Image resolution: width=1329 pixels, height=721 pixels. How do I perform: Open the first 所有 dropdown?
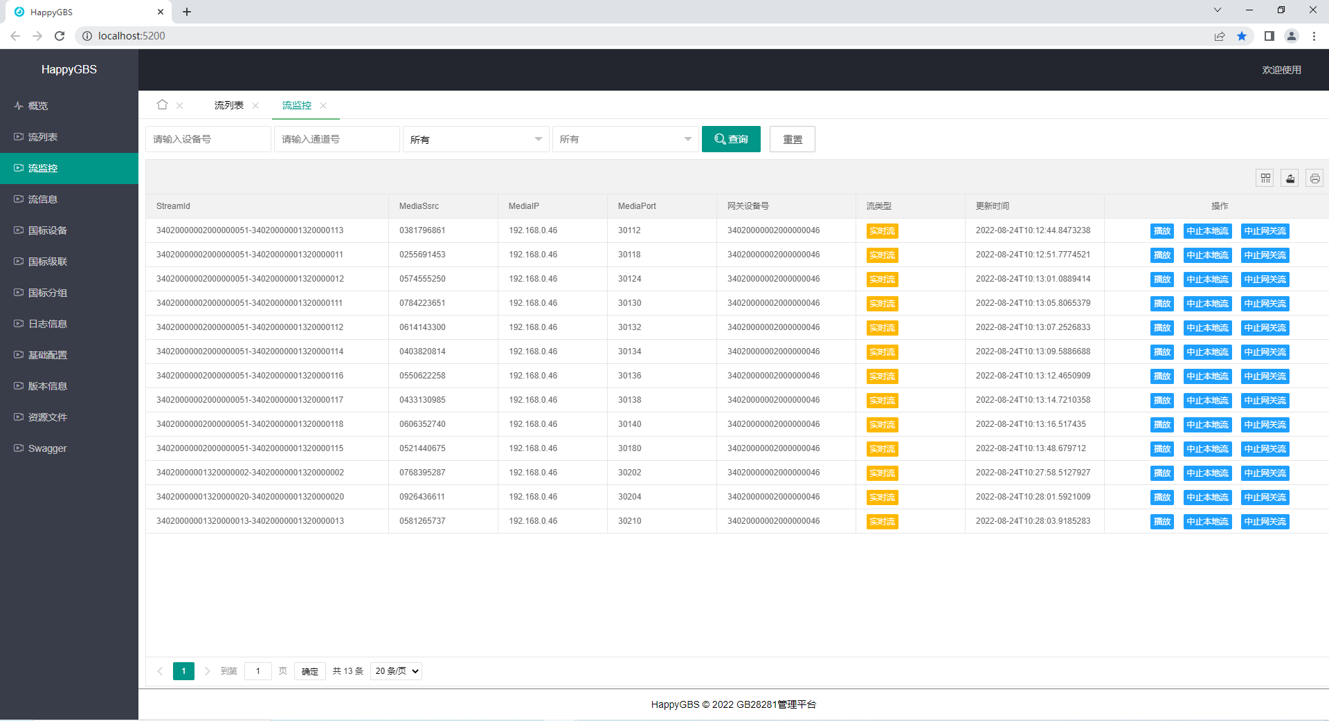(x=476, y=139)
